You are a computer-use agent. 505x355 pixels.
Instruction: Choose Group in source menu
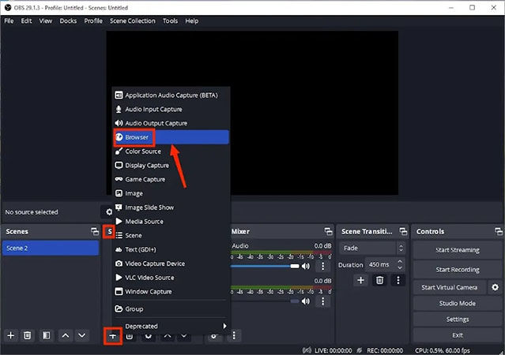pyautogui.click(x=171, y=309)
